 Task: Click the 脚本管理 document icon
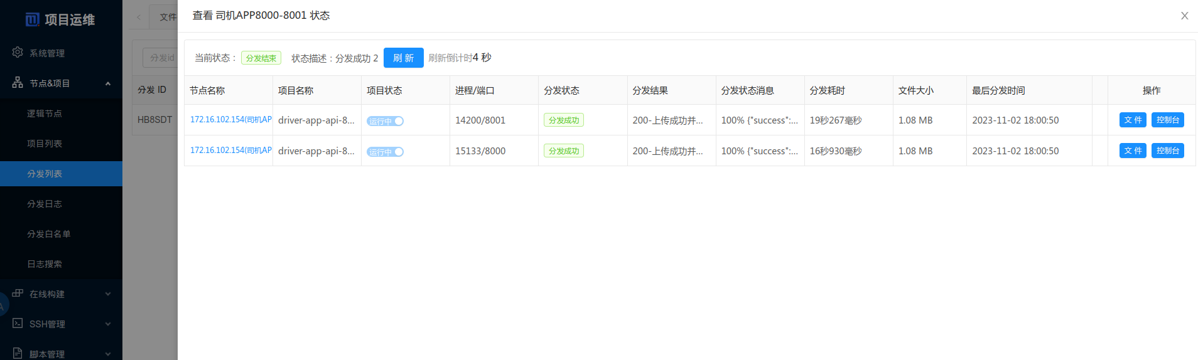tap(18, 353)
